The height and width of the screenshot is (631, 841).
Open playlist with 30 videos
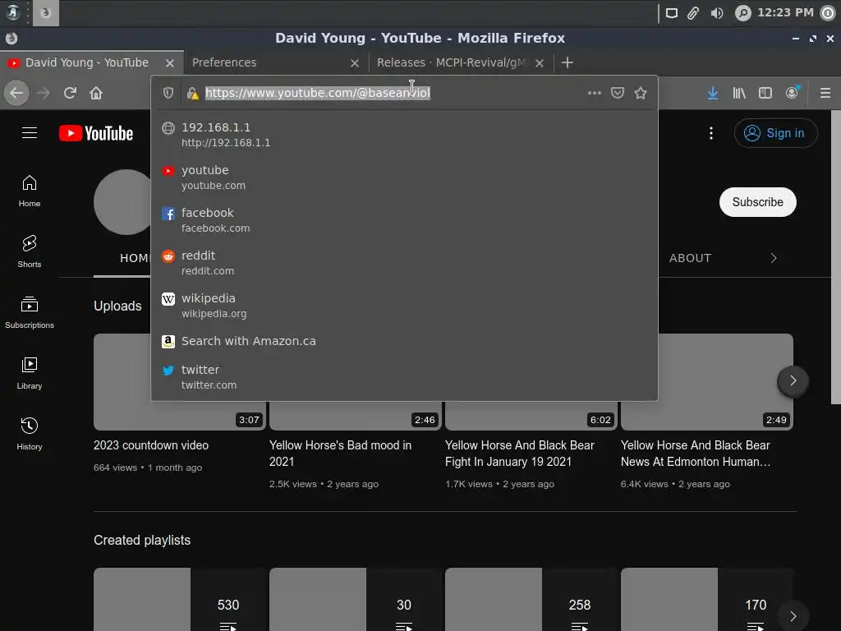355,599
